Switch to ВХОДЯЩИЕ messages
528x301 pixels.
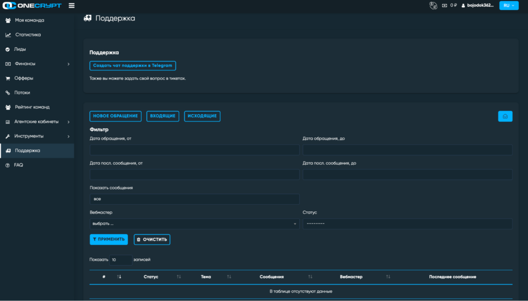[x=162, y=116]
